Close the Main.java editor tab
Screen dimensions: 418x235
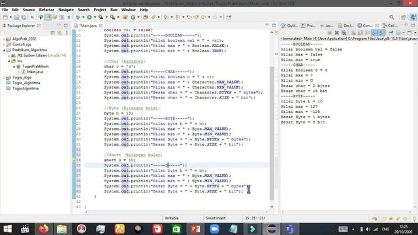(101, 25)
